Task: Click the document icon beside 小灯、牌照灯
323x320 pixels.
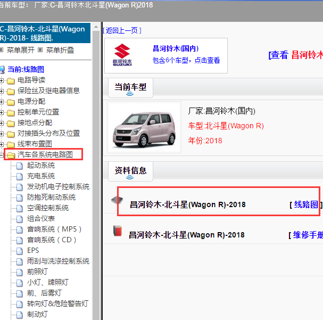Action: (20, 283)
